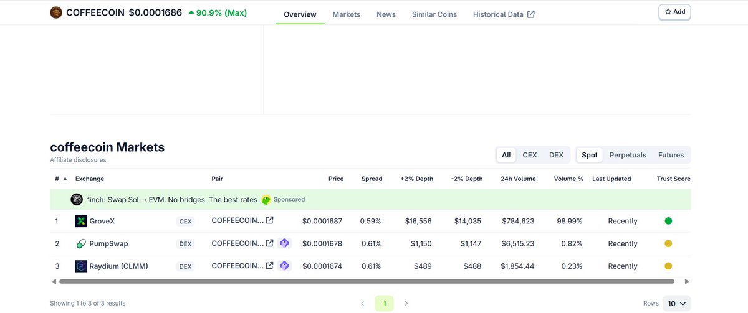Open the Raydium (CLMM) pair external link icon
The image size is (748, 313).
[269, 265]
